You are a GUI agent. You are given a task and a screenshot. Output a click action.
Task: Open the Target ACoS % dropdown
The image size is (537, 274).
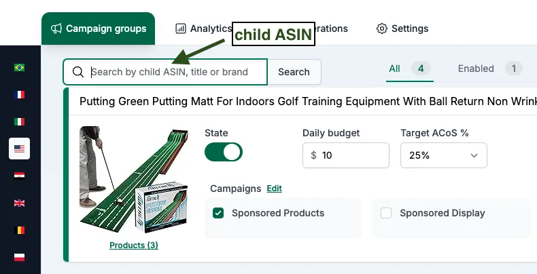pos(444,155)
